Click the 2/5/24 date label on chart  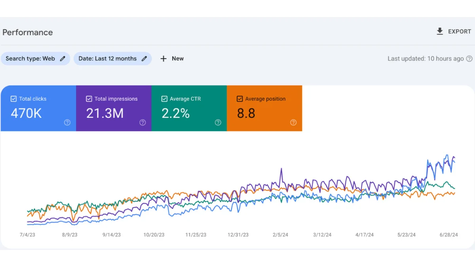pos(280,235)
